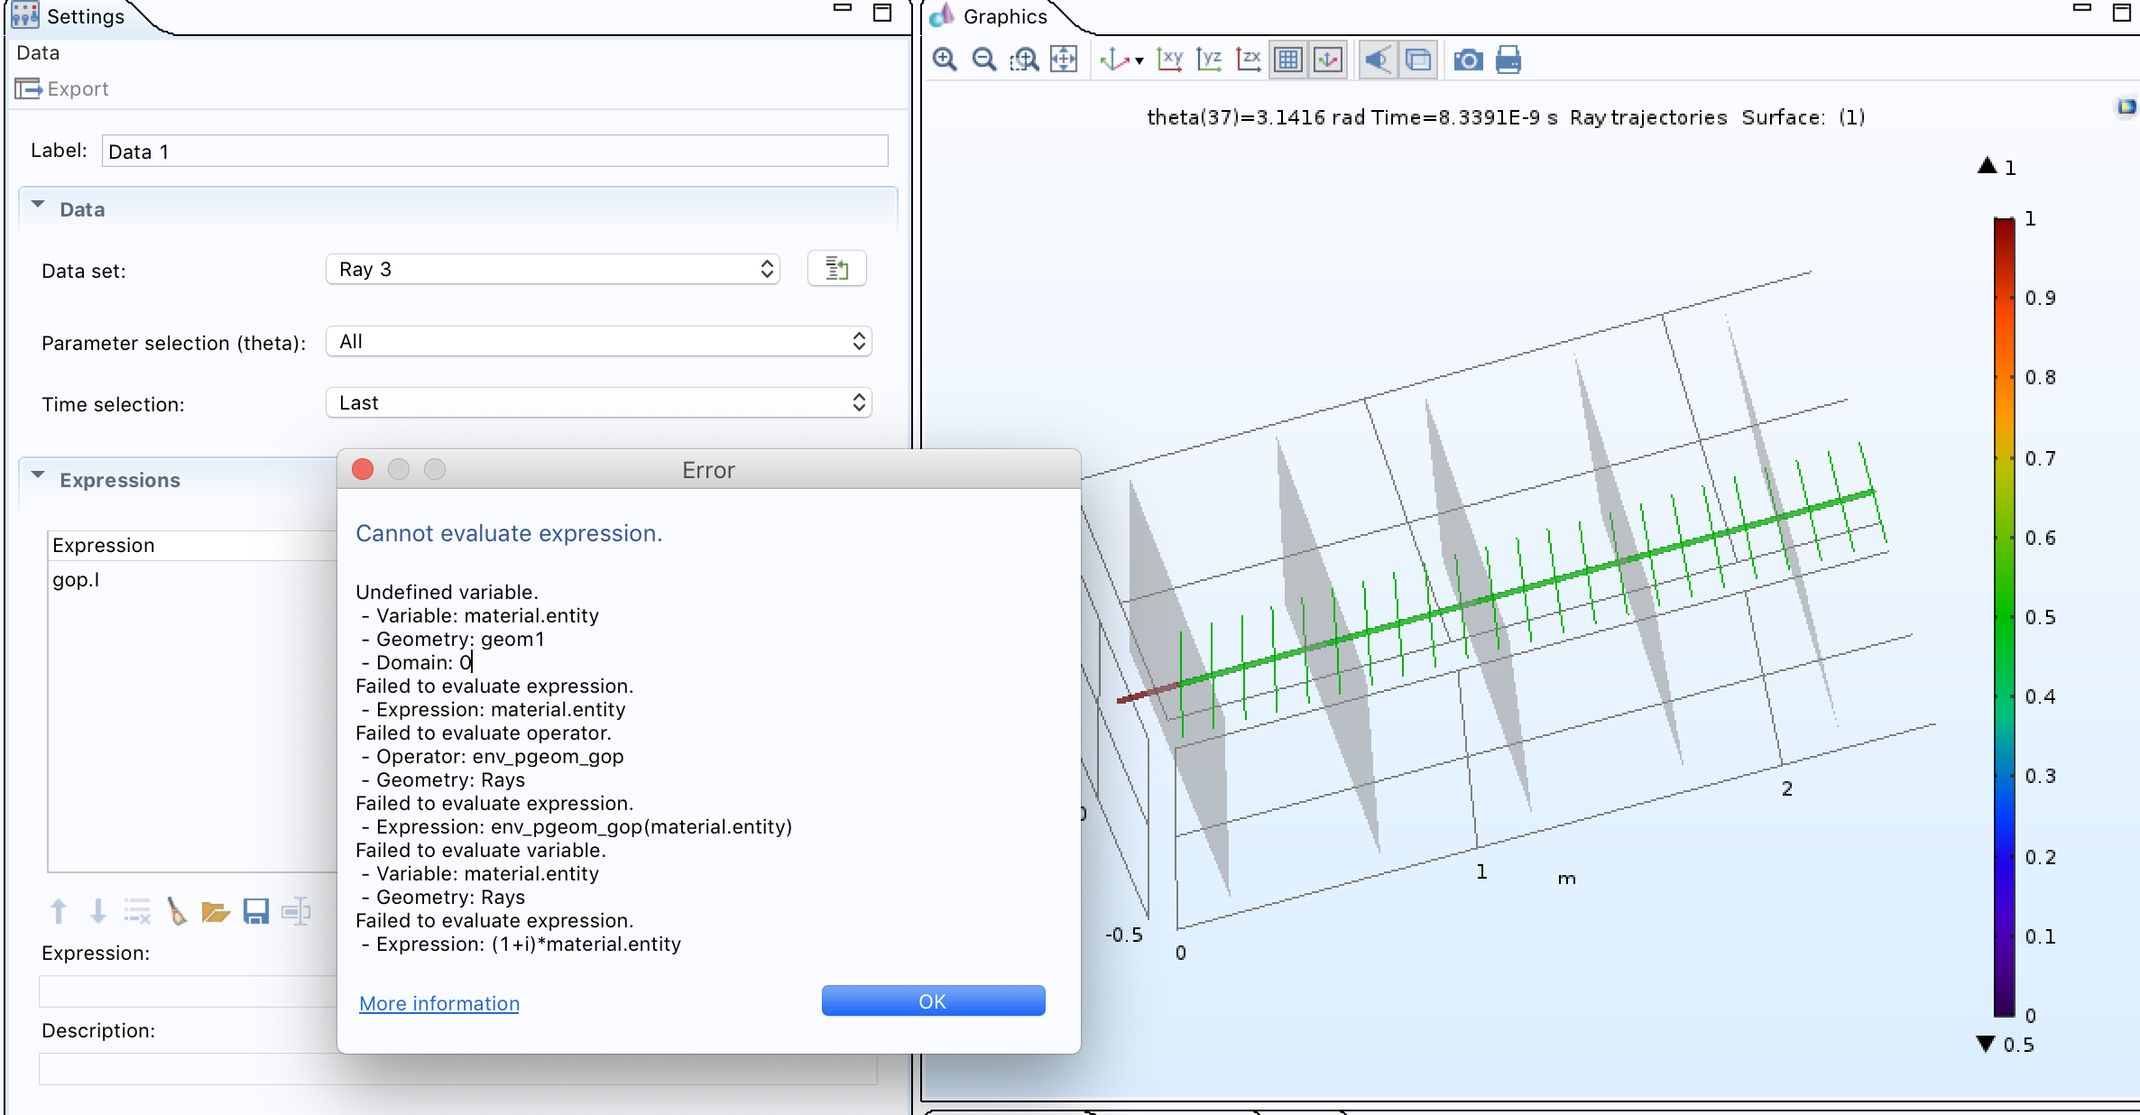Click OK in the Error dialog
This screenshot has width=2140, height=1115.
coord(933,1000)
